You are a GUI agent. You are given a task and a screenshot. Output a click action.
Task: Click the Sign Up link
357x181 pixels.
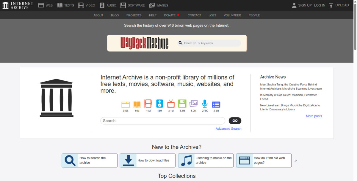coord(305,5)
